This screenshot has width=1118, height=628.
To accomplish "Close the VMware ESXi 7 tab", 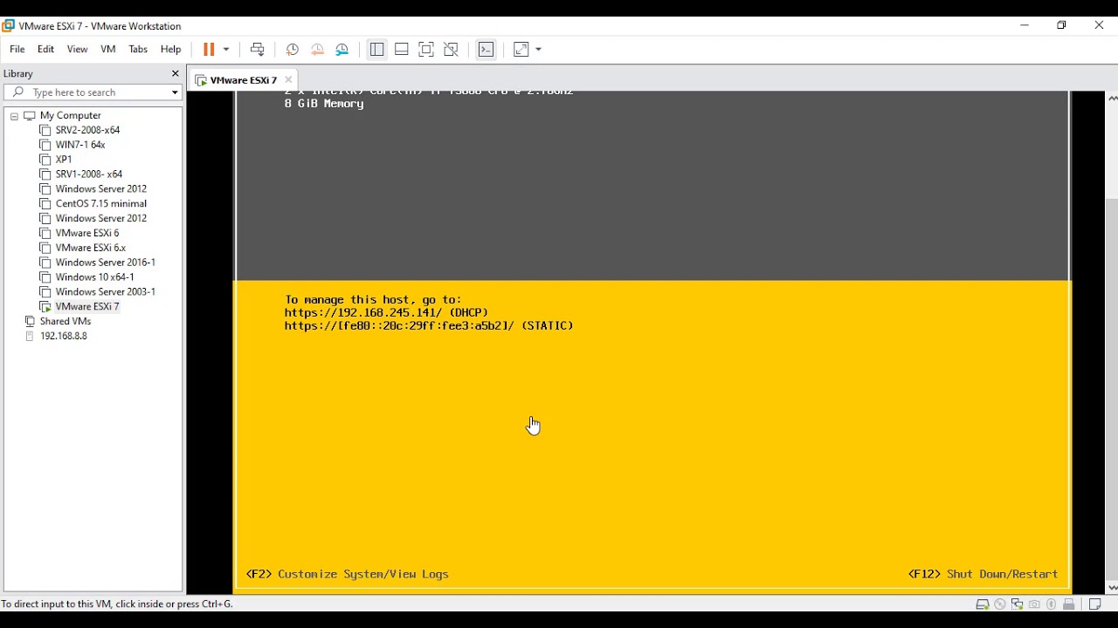I will pyautogui.click(x=288, y=80).
